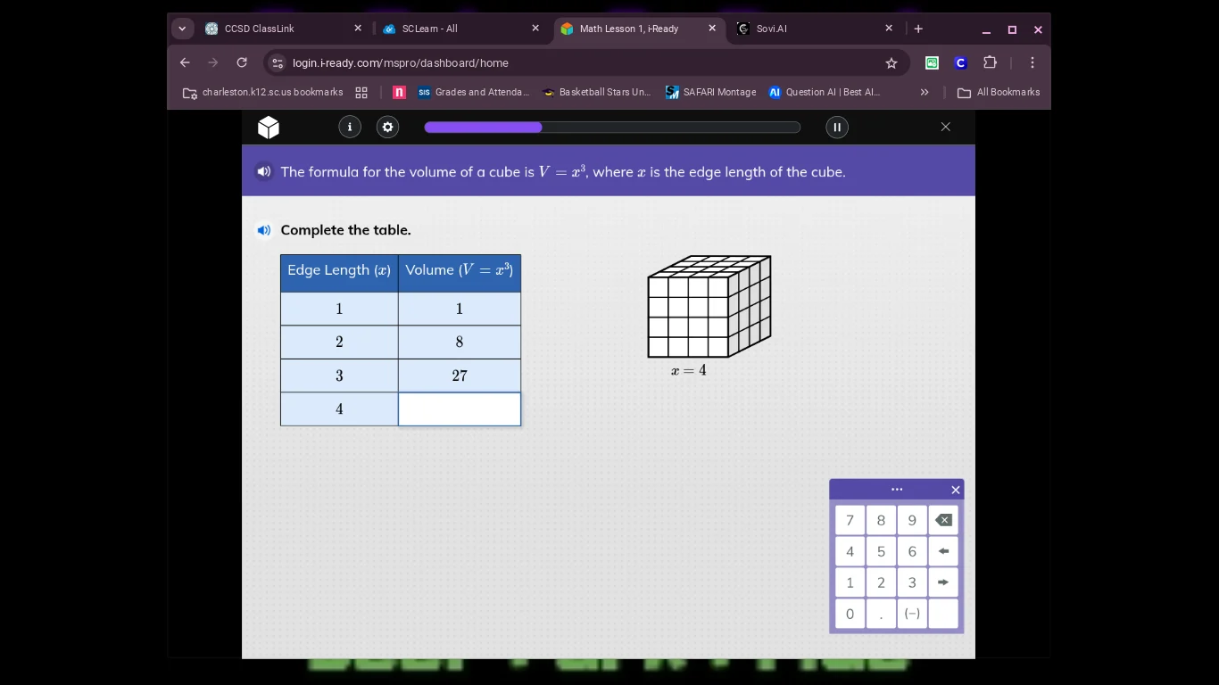Play audio for the Complete the table prompt

click(x=263, y=230)
